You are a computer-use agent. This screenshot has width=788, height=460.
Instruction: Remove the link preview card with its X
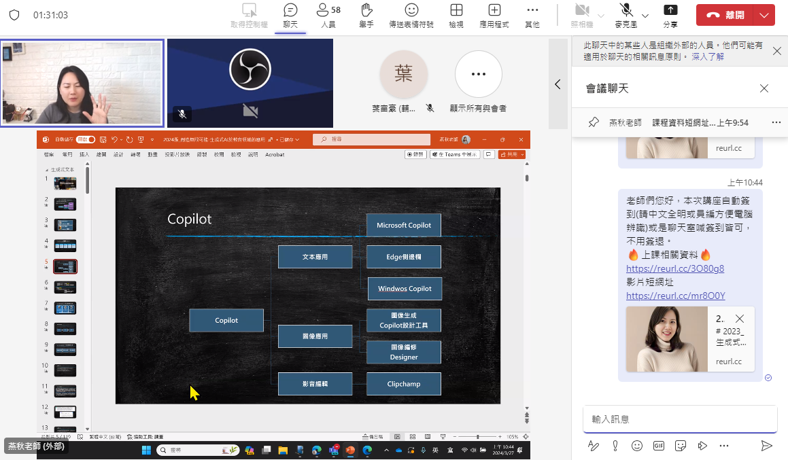739,319
